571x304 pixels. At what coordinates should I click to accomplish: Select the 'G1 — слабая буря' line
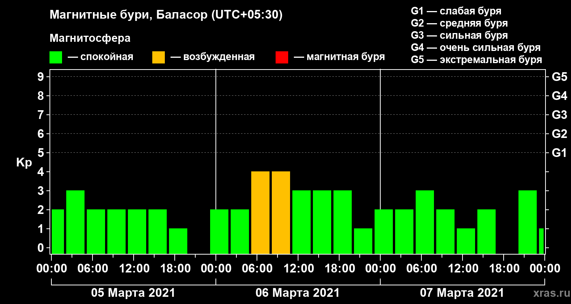pos(456,11)
